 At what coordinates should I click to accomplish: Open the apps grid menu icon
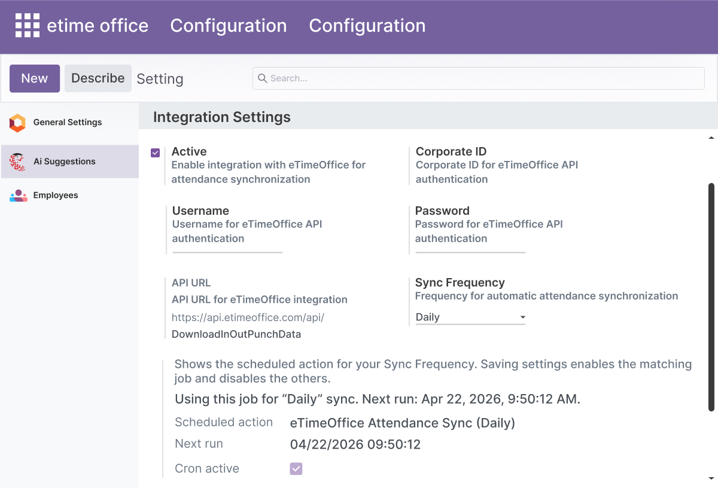[x=28, y=26]
